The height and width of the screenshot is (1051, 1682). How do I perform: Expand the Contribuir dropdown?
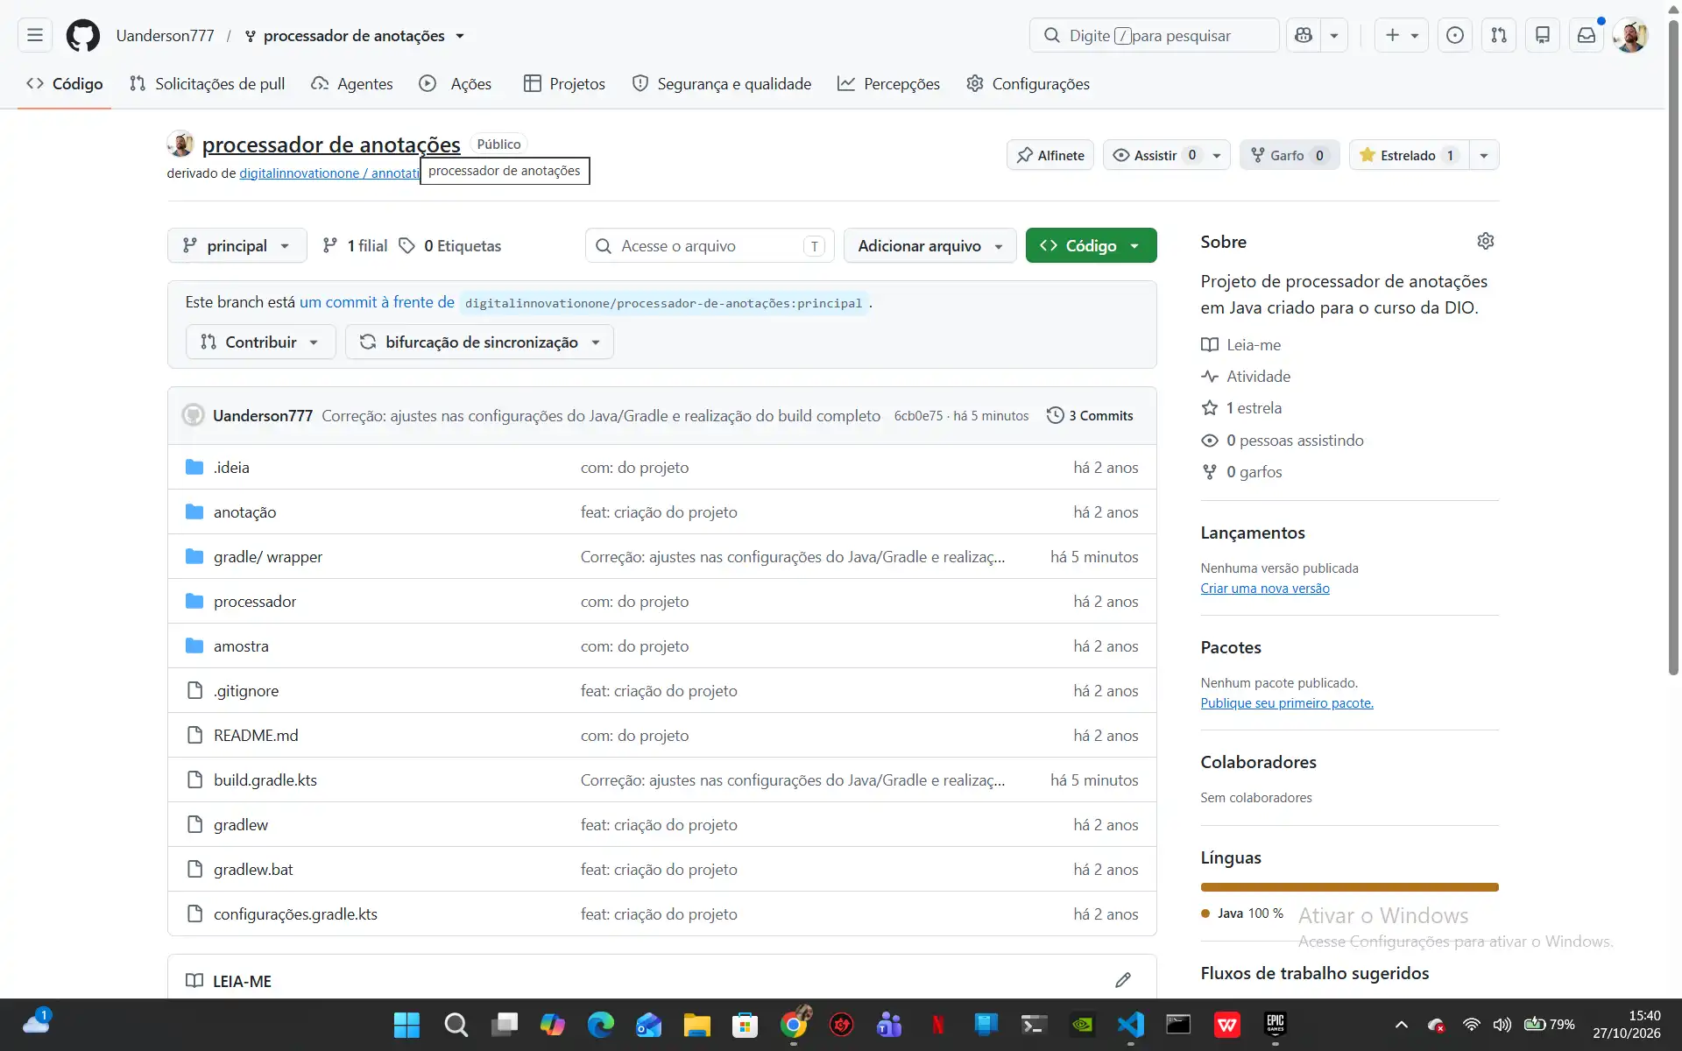[260, 342]
